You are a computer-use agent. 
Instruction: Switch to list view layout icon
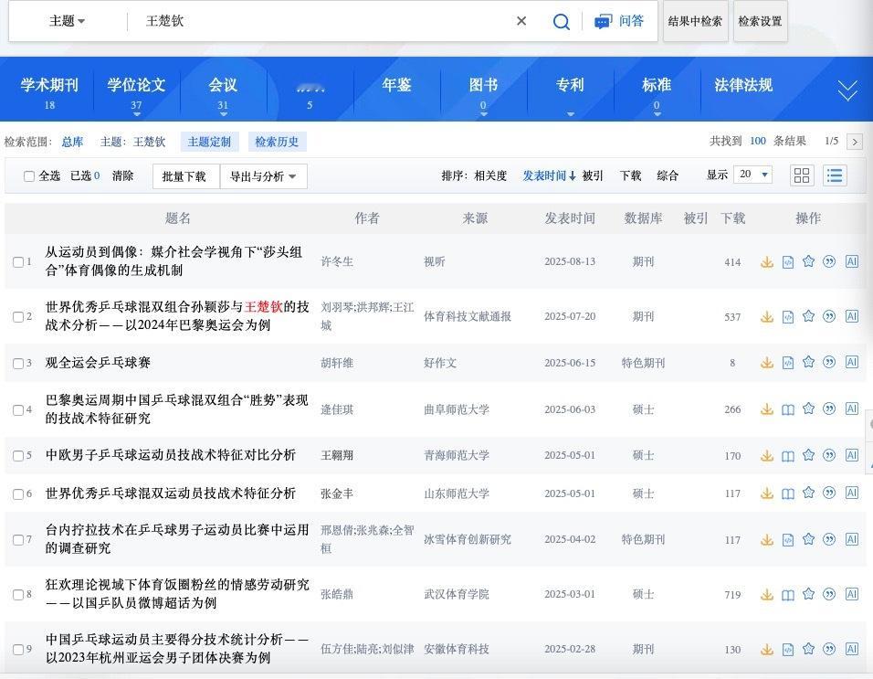coord(834,175)
